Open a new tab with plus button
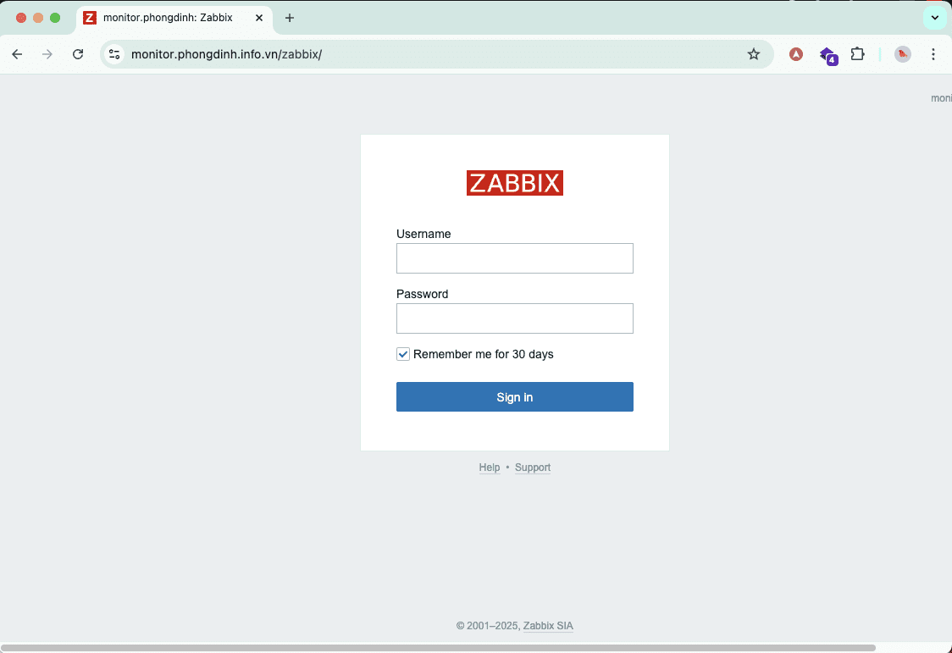This screenshot has width=952, height=653. 290,18
